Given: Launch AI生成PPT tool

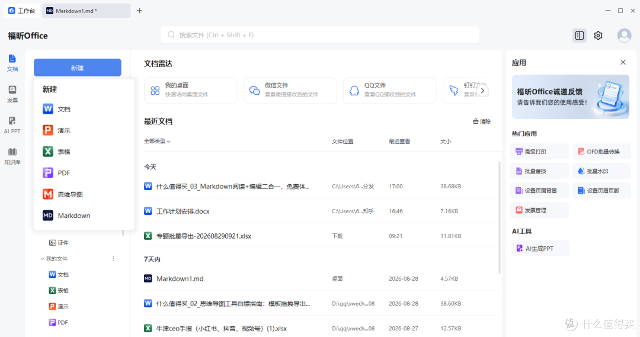Looking at the screenshot, I should [x=540, y=249].
